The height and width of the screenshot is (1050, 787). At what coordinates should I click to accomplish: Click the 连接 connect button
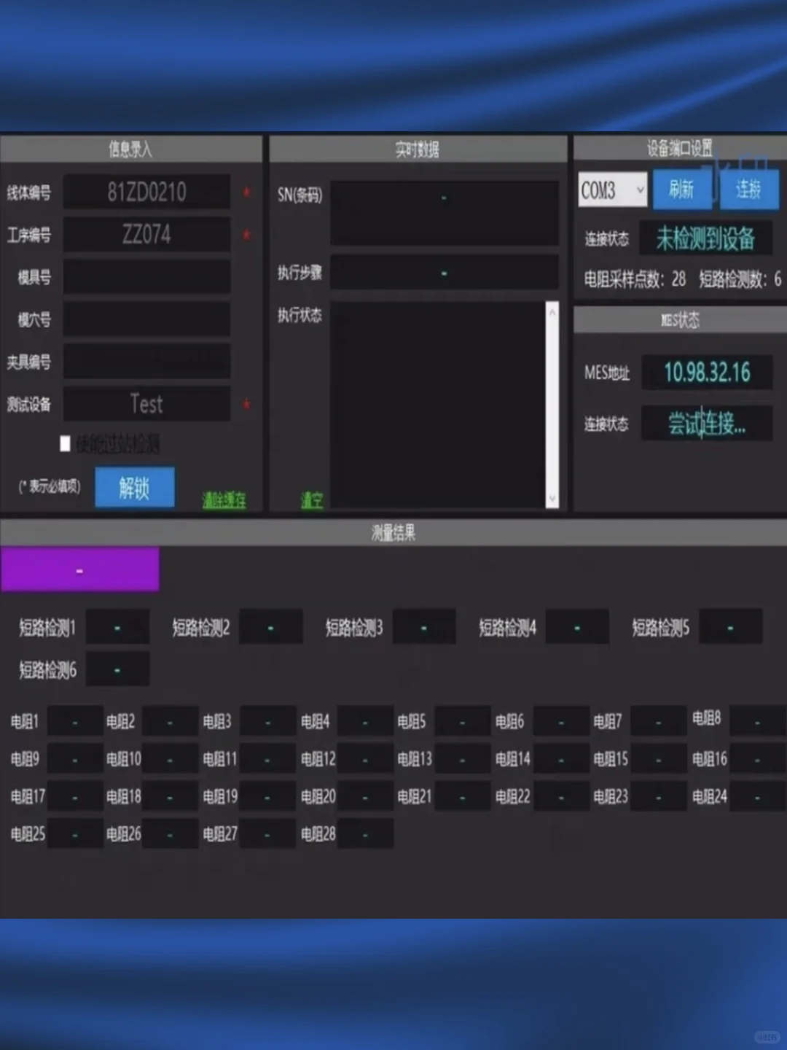748,190
